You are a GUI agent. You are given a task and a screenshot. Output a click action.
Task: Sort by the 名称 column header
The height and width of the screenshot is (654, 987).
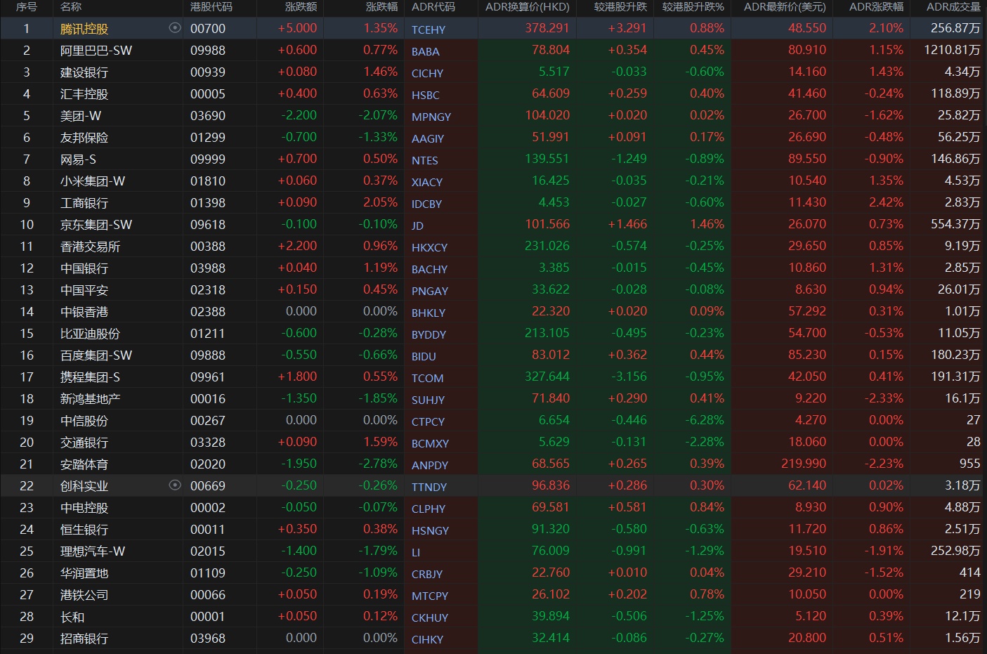71,7
